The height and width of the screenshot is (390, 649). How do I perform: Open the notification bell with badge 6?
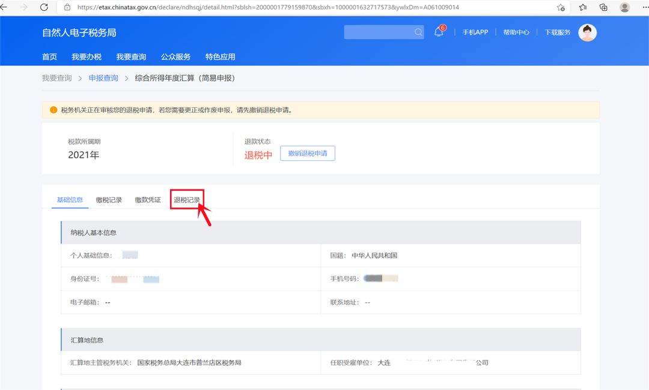pos(438,32)
